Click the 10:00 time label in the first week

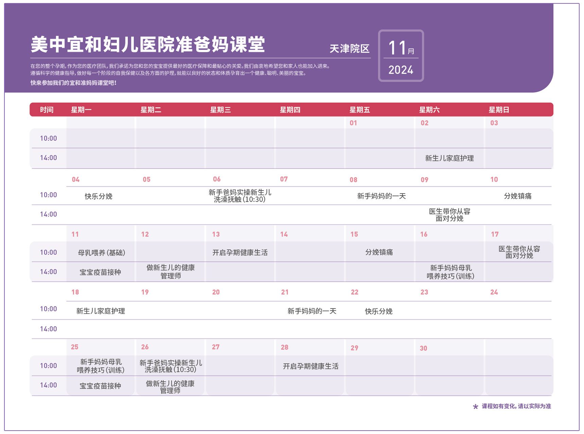[x=48, y=138]
